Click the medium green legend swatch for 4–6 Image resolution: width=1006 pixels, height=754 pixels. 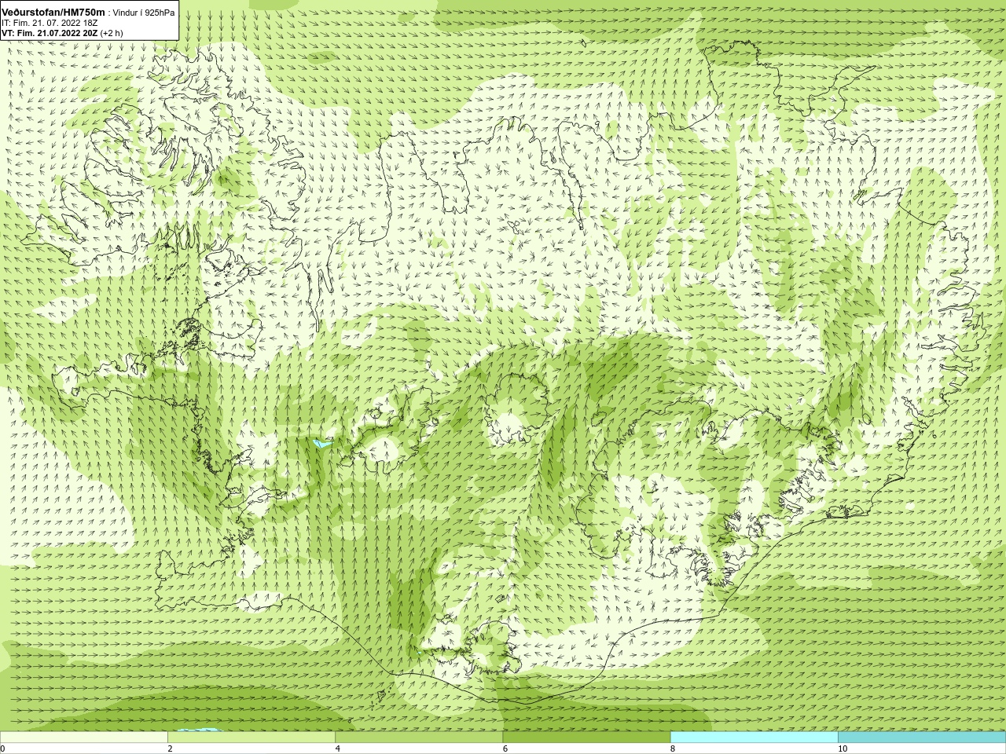[x=419, y=738]
